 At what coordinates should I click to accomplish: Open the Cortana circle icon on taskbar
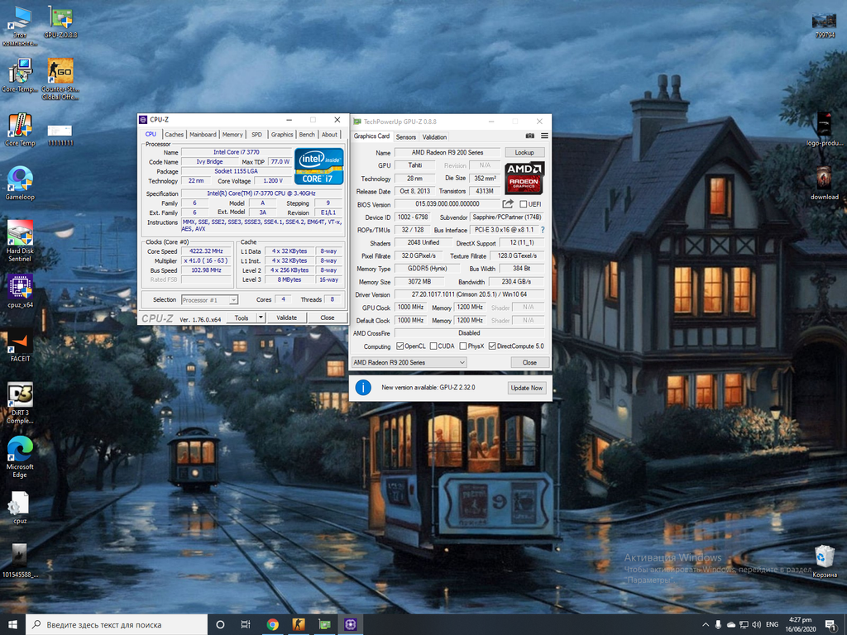(220, 624)
